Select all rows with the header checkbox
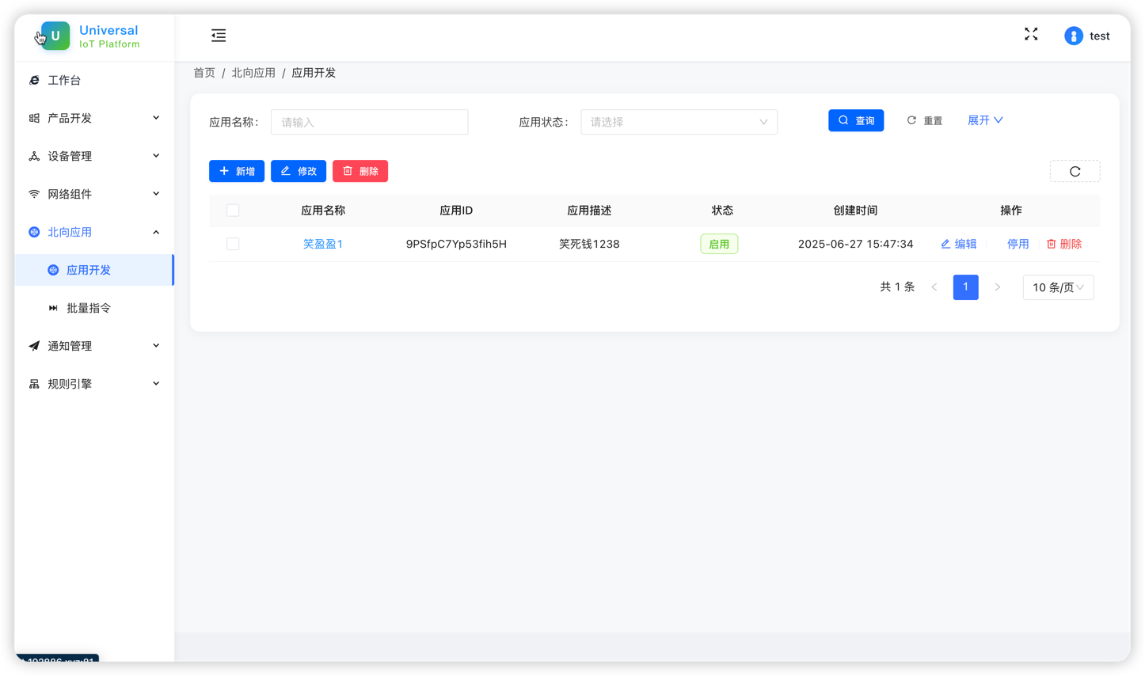The height and width of the screenshot is (676, 1145). (x=233, y=211)
